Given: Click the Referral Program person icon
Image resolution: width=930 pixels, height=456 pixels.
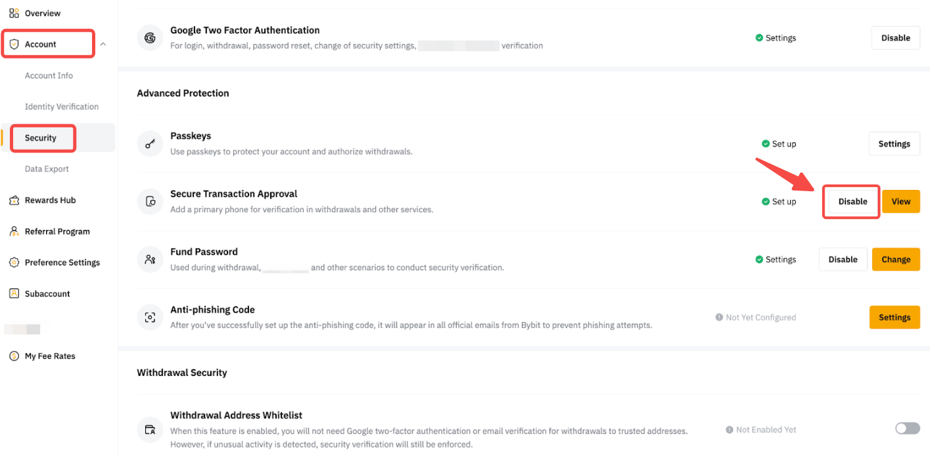Looking at the screenshot, I should coord(14,231).
